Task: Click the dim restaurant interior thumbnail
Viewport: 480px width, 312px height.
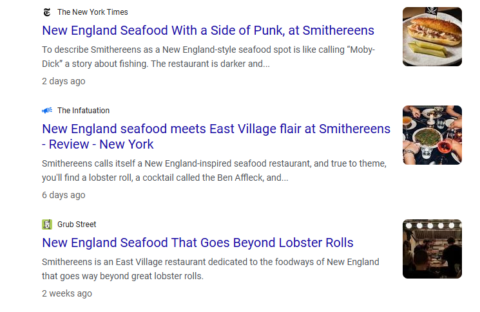Action: point(432,249)
